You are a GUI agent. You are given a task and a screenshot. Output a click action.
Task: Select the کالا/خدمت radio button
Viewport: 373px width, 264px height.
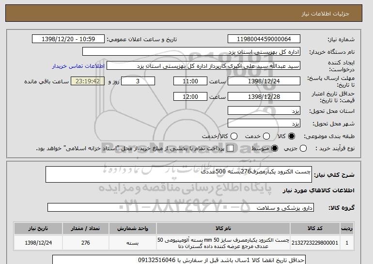pyautogui.click(x=234, y=136)
